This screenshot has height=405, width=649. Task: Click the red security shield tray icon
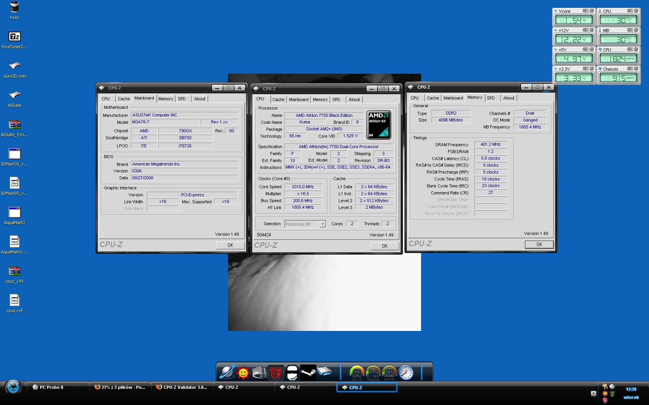605,400
